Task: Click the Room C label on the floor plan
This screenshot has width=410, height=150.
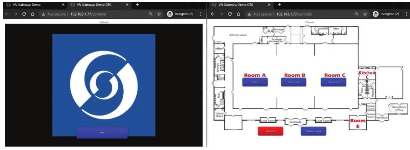Action: coord(335,75)
